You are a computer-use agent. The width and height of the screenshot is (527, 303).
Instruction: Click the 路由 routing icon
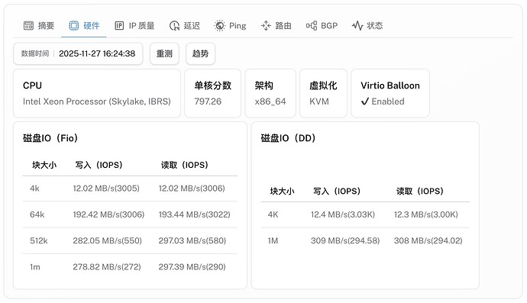click(x=266, y=25)
